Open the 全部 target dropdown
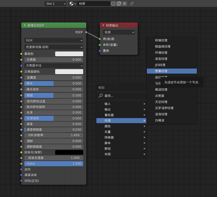Image resolution: width=217 pixels, height=197 pixels. click(x=119, y=32)
